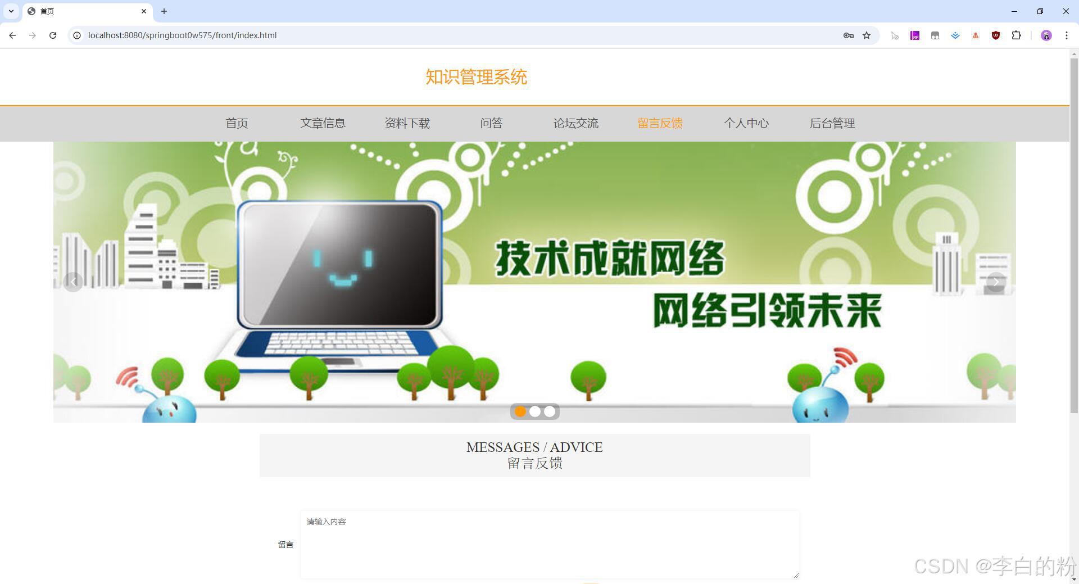
Task: Open the 问答 navigation item
Action: 491,123
